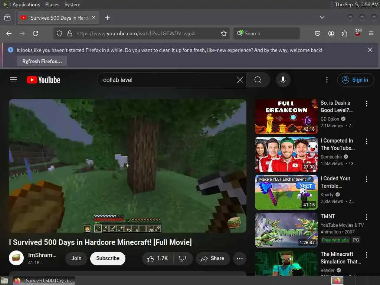Click Firefox forward arrow

click(x=22, y=33)
